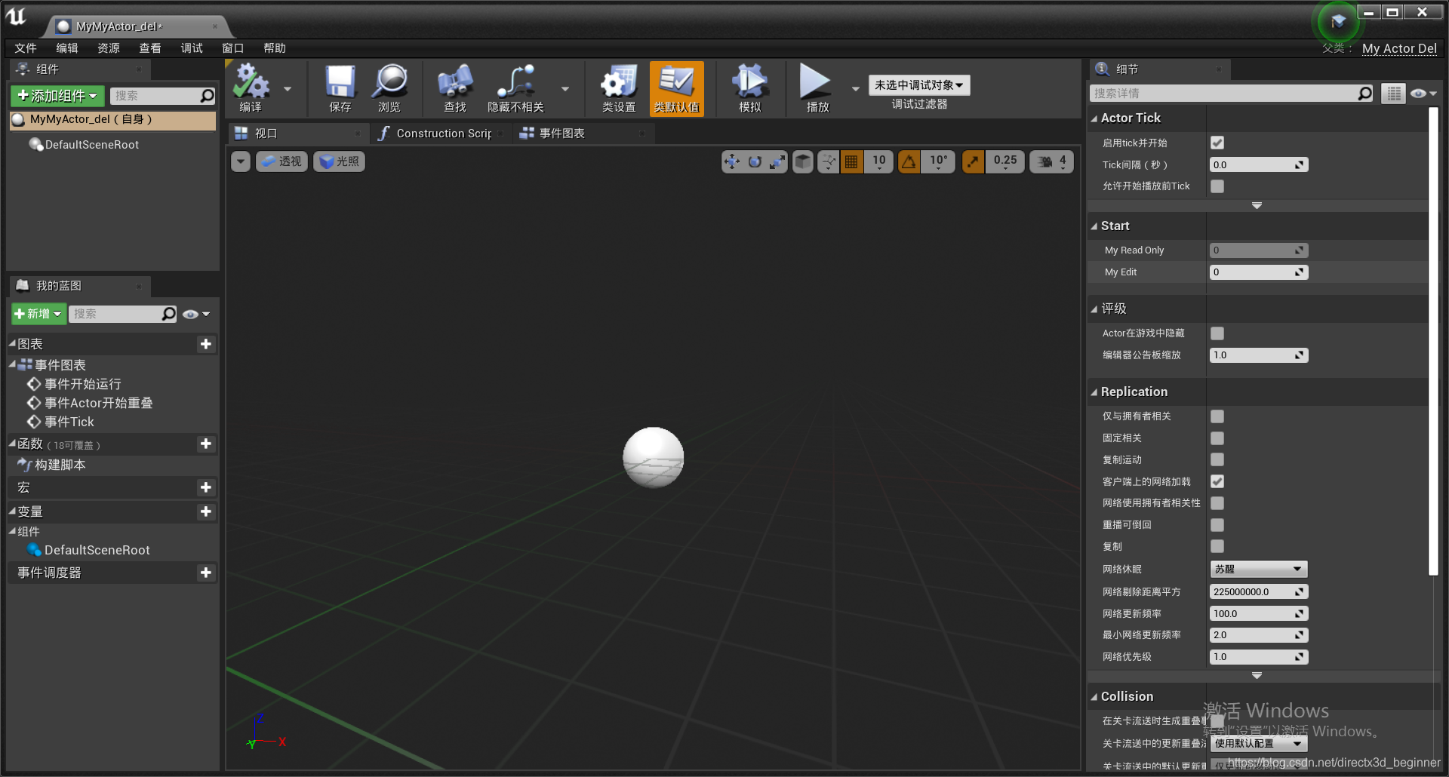Add new graph with 图表 plus button
1449x777 pixels.
point(205,344)
